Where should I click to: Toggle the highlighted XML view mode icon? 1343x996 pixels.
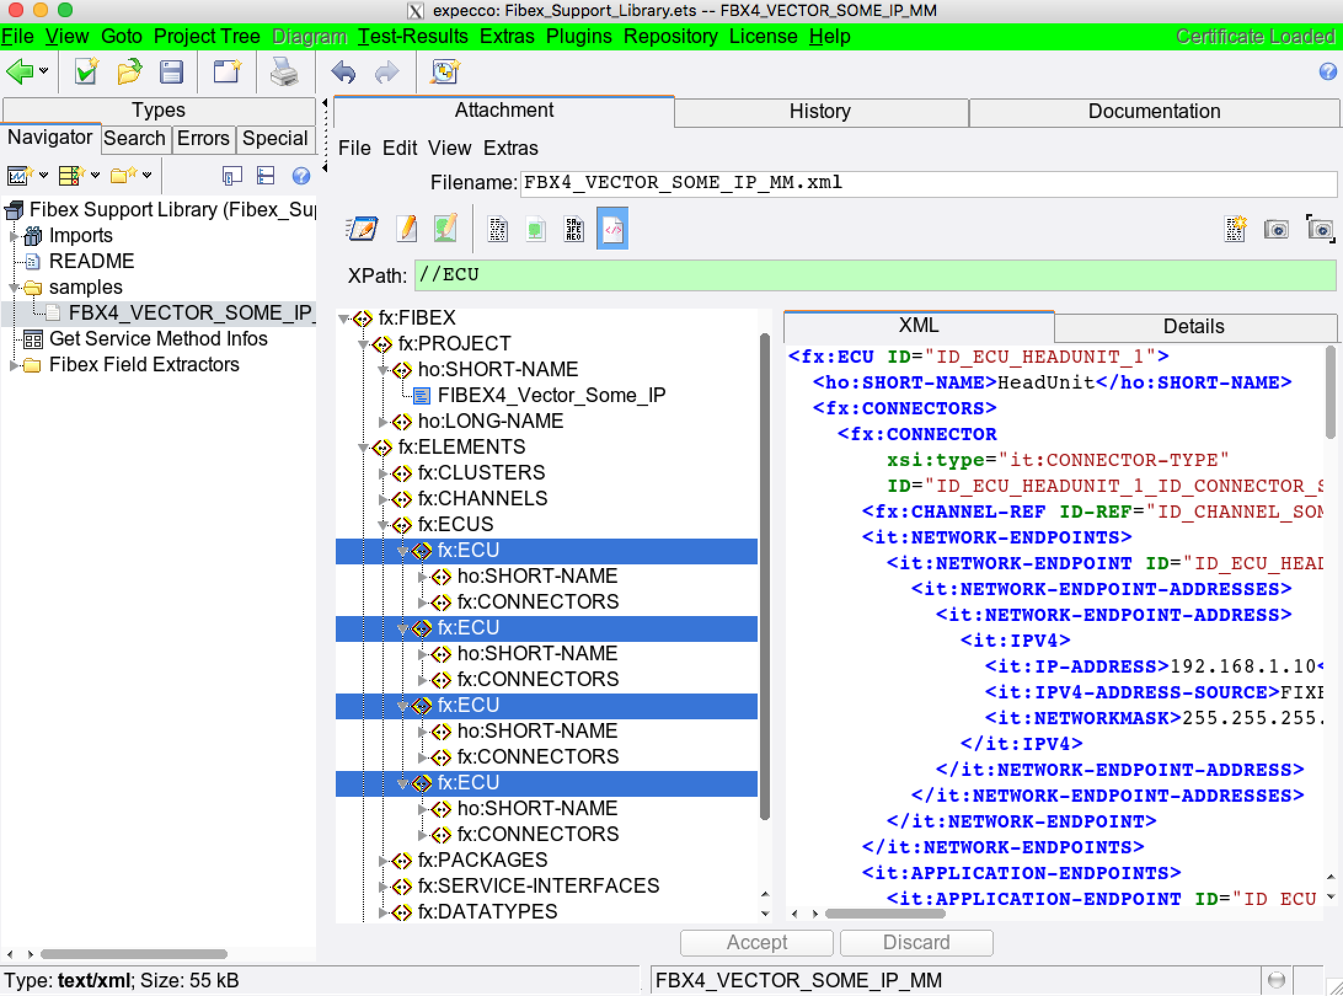(x=612, y=230)
